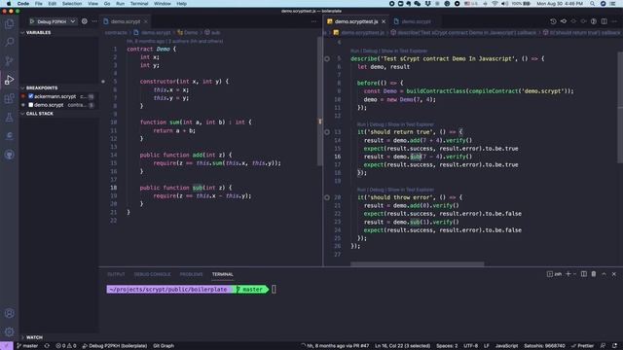The image size is (623, 350).
Task: Enable the demo.scrypt breakpoint checkbox
Action: coord(30,105)
